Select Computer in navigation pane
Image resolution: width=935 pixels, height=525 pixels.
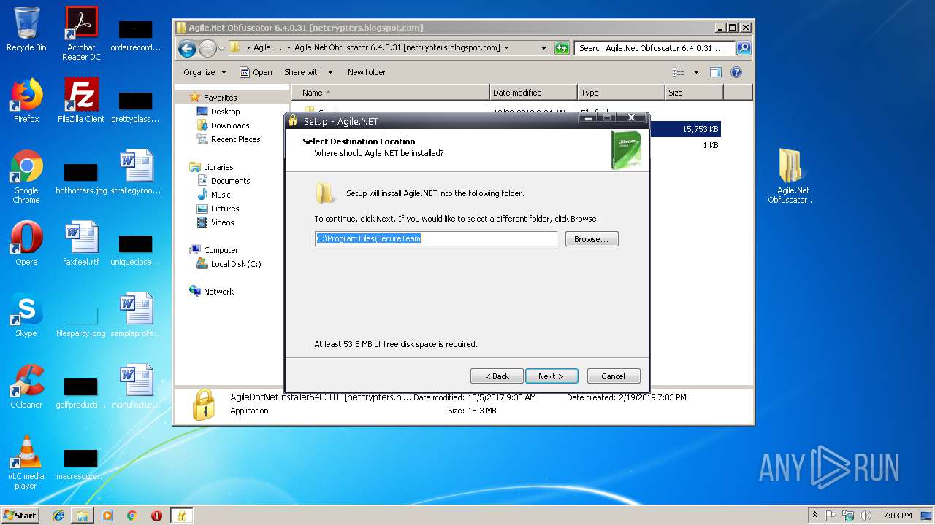[221, 250]
